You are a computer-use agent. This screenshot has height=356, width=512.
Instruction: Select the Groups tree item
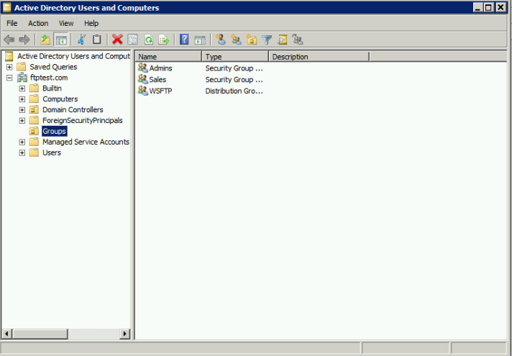[x=54, y=132]
